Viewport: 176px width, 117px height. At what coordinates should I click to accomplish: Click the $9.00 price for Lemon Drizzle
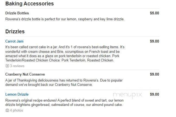pyautogui.click(x=154, y=95)
